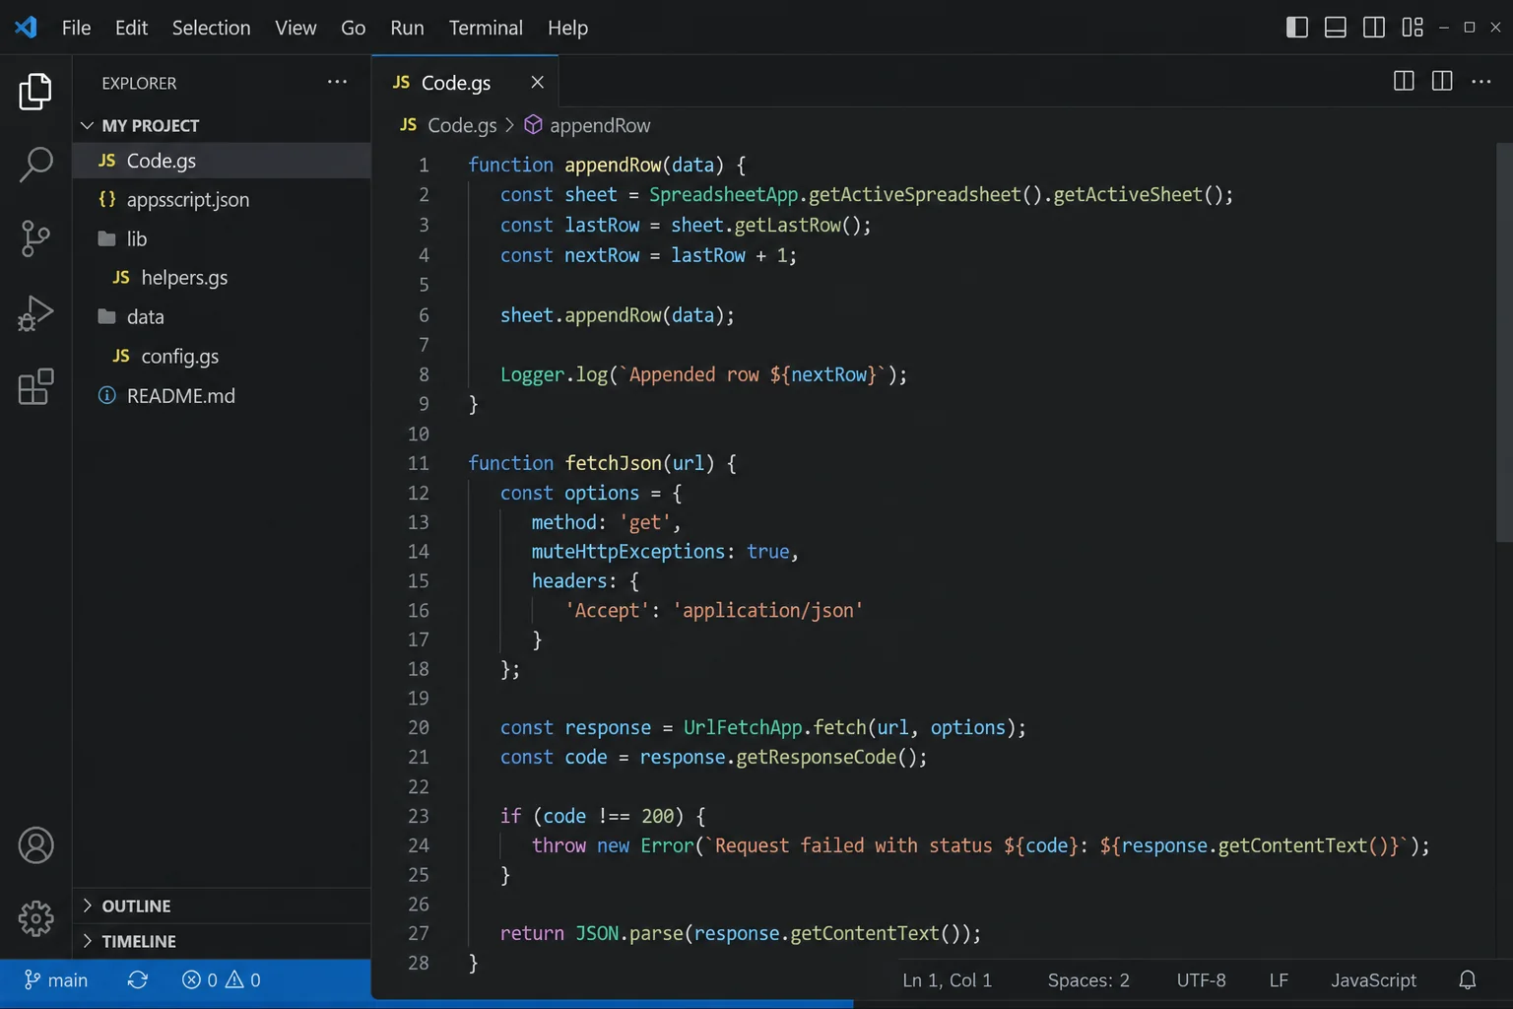Click 'application/json' string on line 16
The width and height of the screenshot is (1513, 1009).
tap(767, 611)
